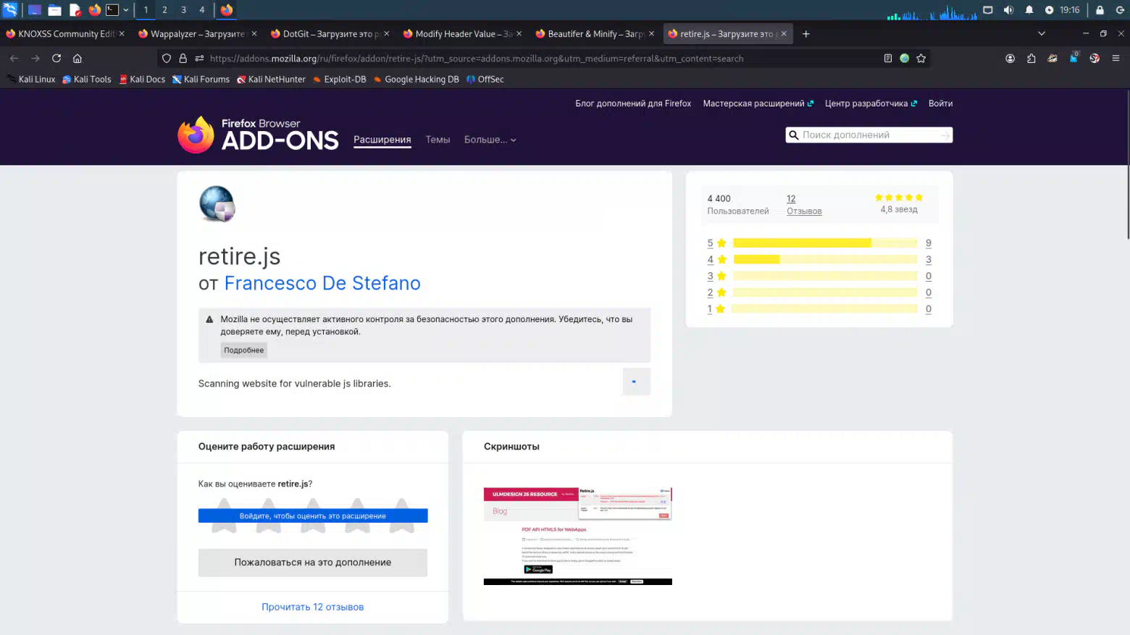Open the Kali NetHunter bookmark
Viewport: 1130px width, 635px height.
pos(271,80)
